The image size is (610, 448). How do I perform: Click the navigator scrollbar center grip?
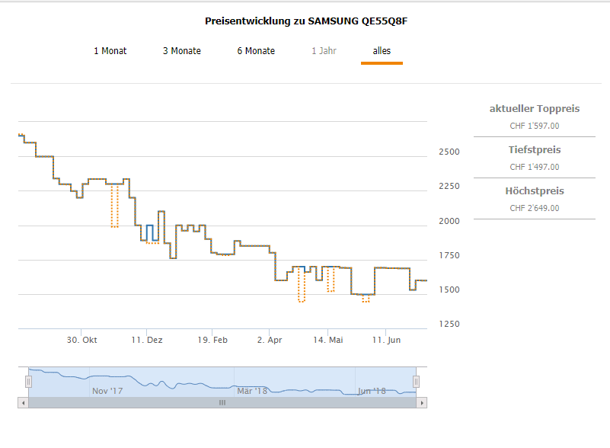point(222,402)
